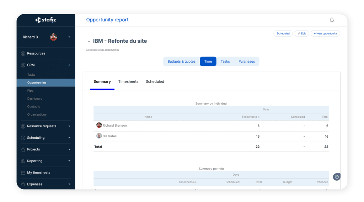The image size is (364, 202).
Task: Open Pipe in CRM menu
Action: pos(31,91)
